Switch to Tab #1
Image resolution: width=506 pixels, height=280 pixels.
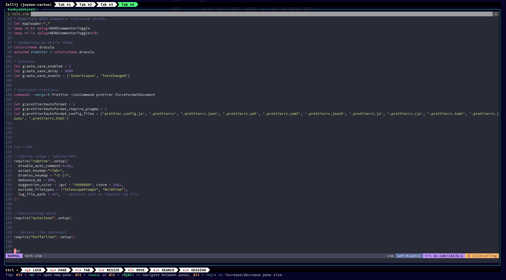[65, 4]
